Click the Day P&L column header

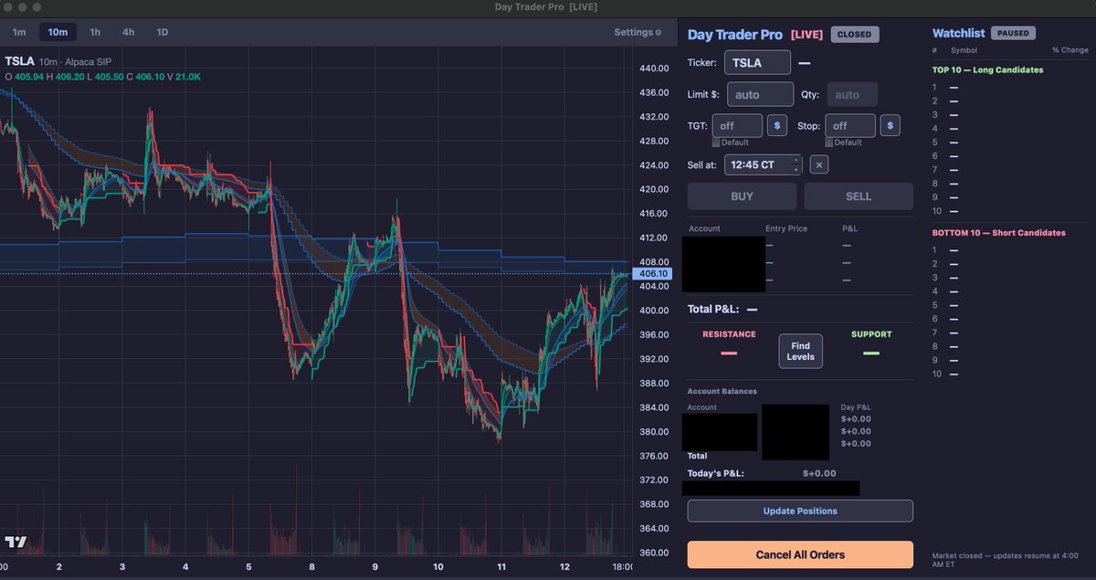(855, 407)
